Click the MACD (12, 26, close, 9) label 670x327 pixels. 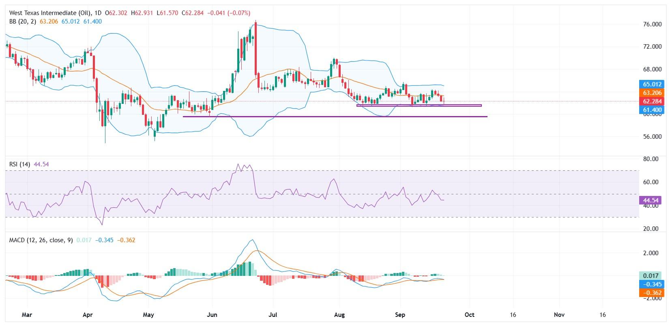[x=41, y=240]
